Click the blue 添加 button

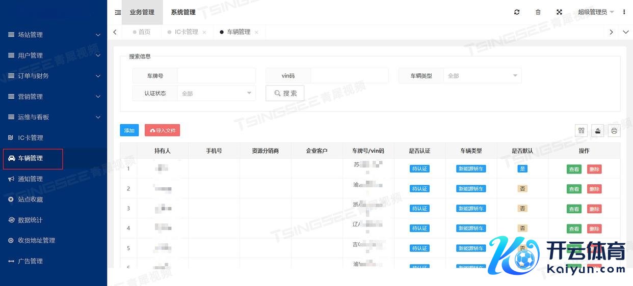click(129, 130)
